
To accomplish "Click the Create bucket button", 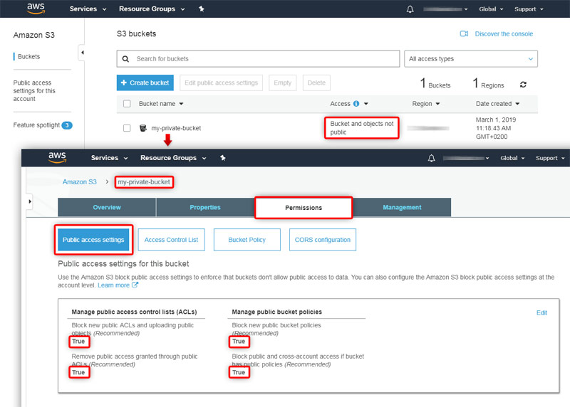I will tap(145, 83).
